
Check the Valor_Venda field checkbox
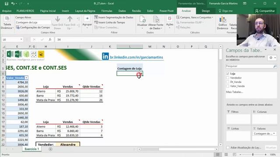click(227, 86)
